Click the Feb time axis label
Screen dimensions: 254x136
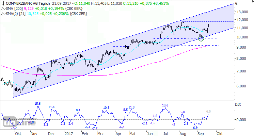coord(85,134)
